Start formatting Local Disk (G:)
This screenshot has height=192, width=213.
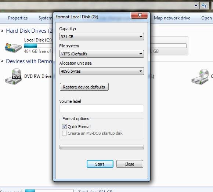point(100,164)
